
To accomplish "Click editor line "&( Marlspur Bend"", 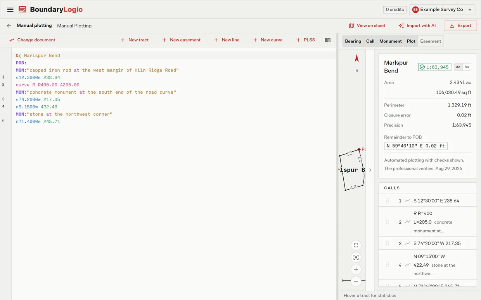I will coord(38,55).
